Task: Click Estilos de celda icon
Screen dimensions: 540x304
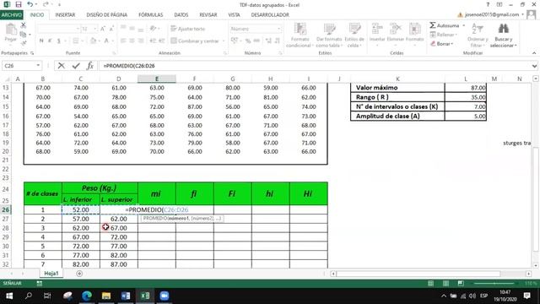Action: pyautogui.click(x=354, y=29)
